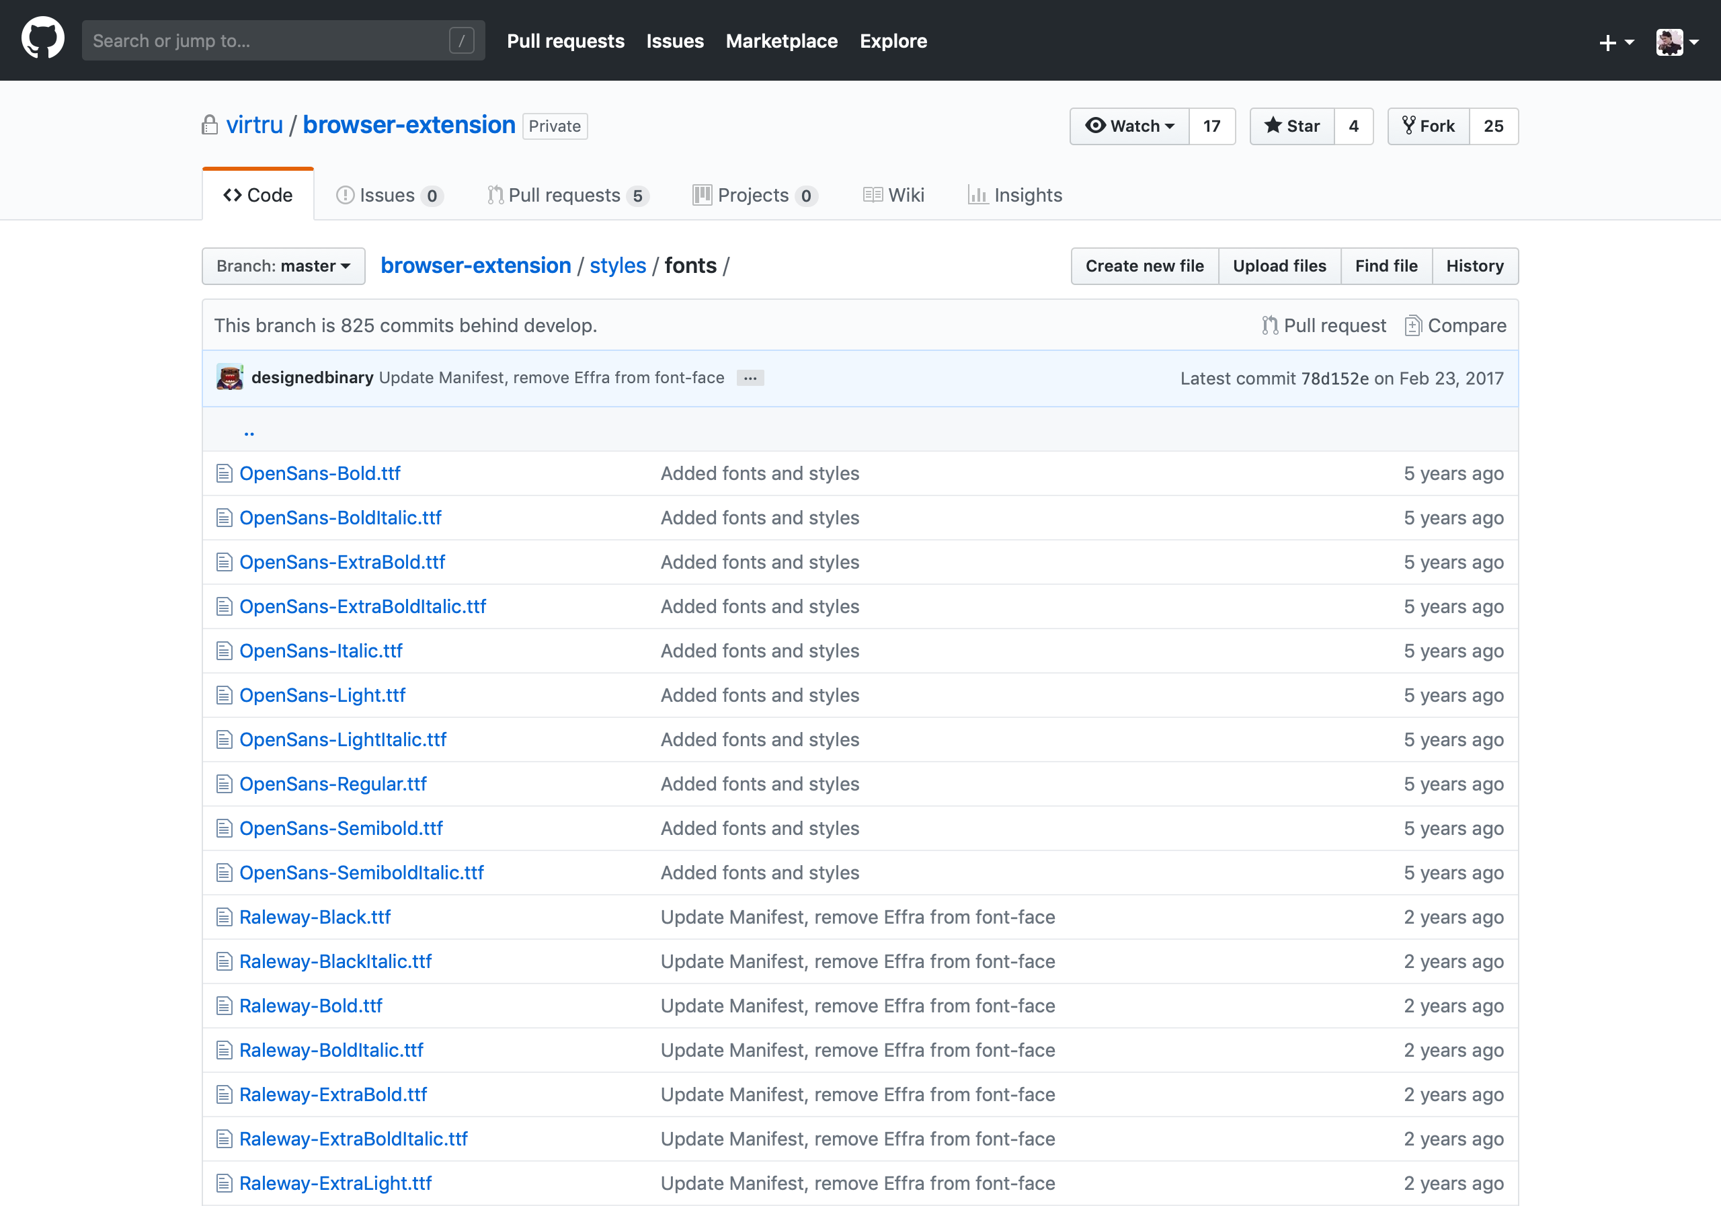This screenshot has width=1721, height=1206.
Task: Open Explore in the top navbar
Action: tap(893, 41)
